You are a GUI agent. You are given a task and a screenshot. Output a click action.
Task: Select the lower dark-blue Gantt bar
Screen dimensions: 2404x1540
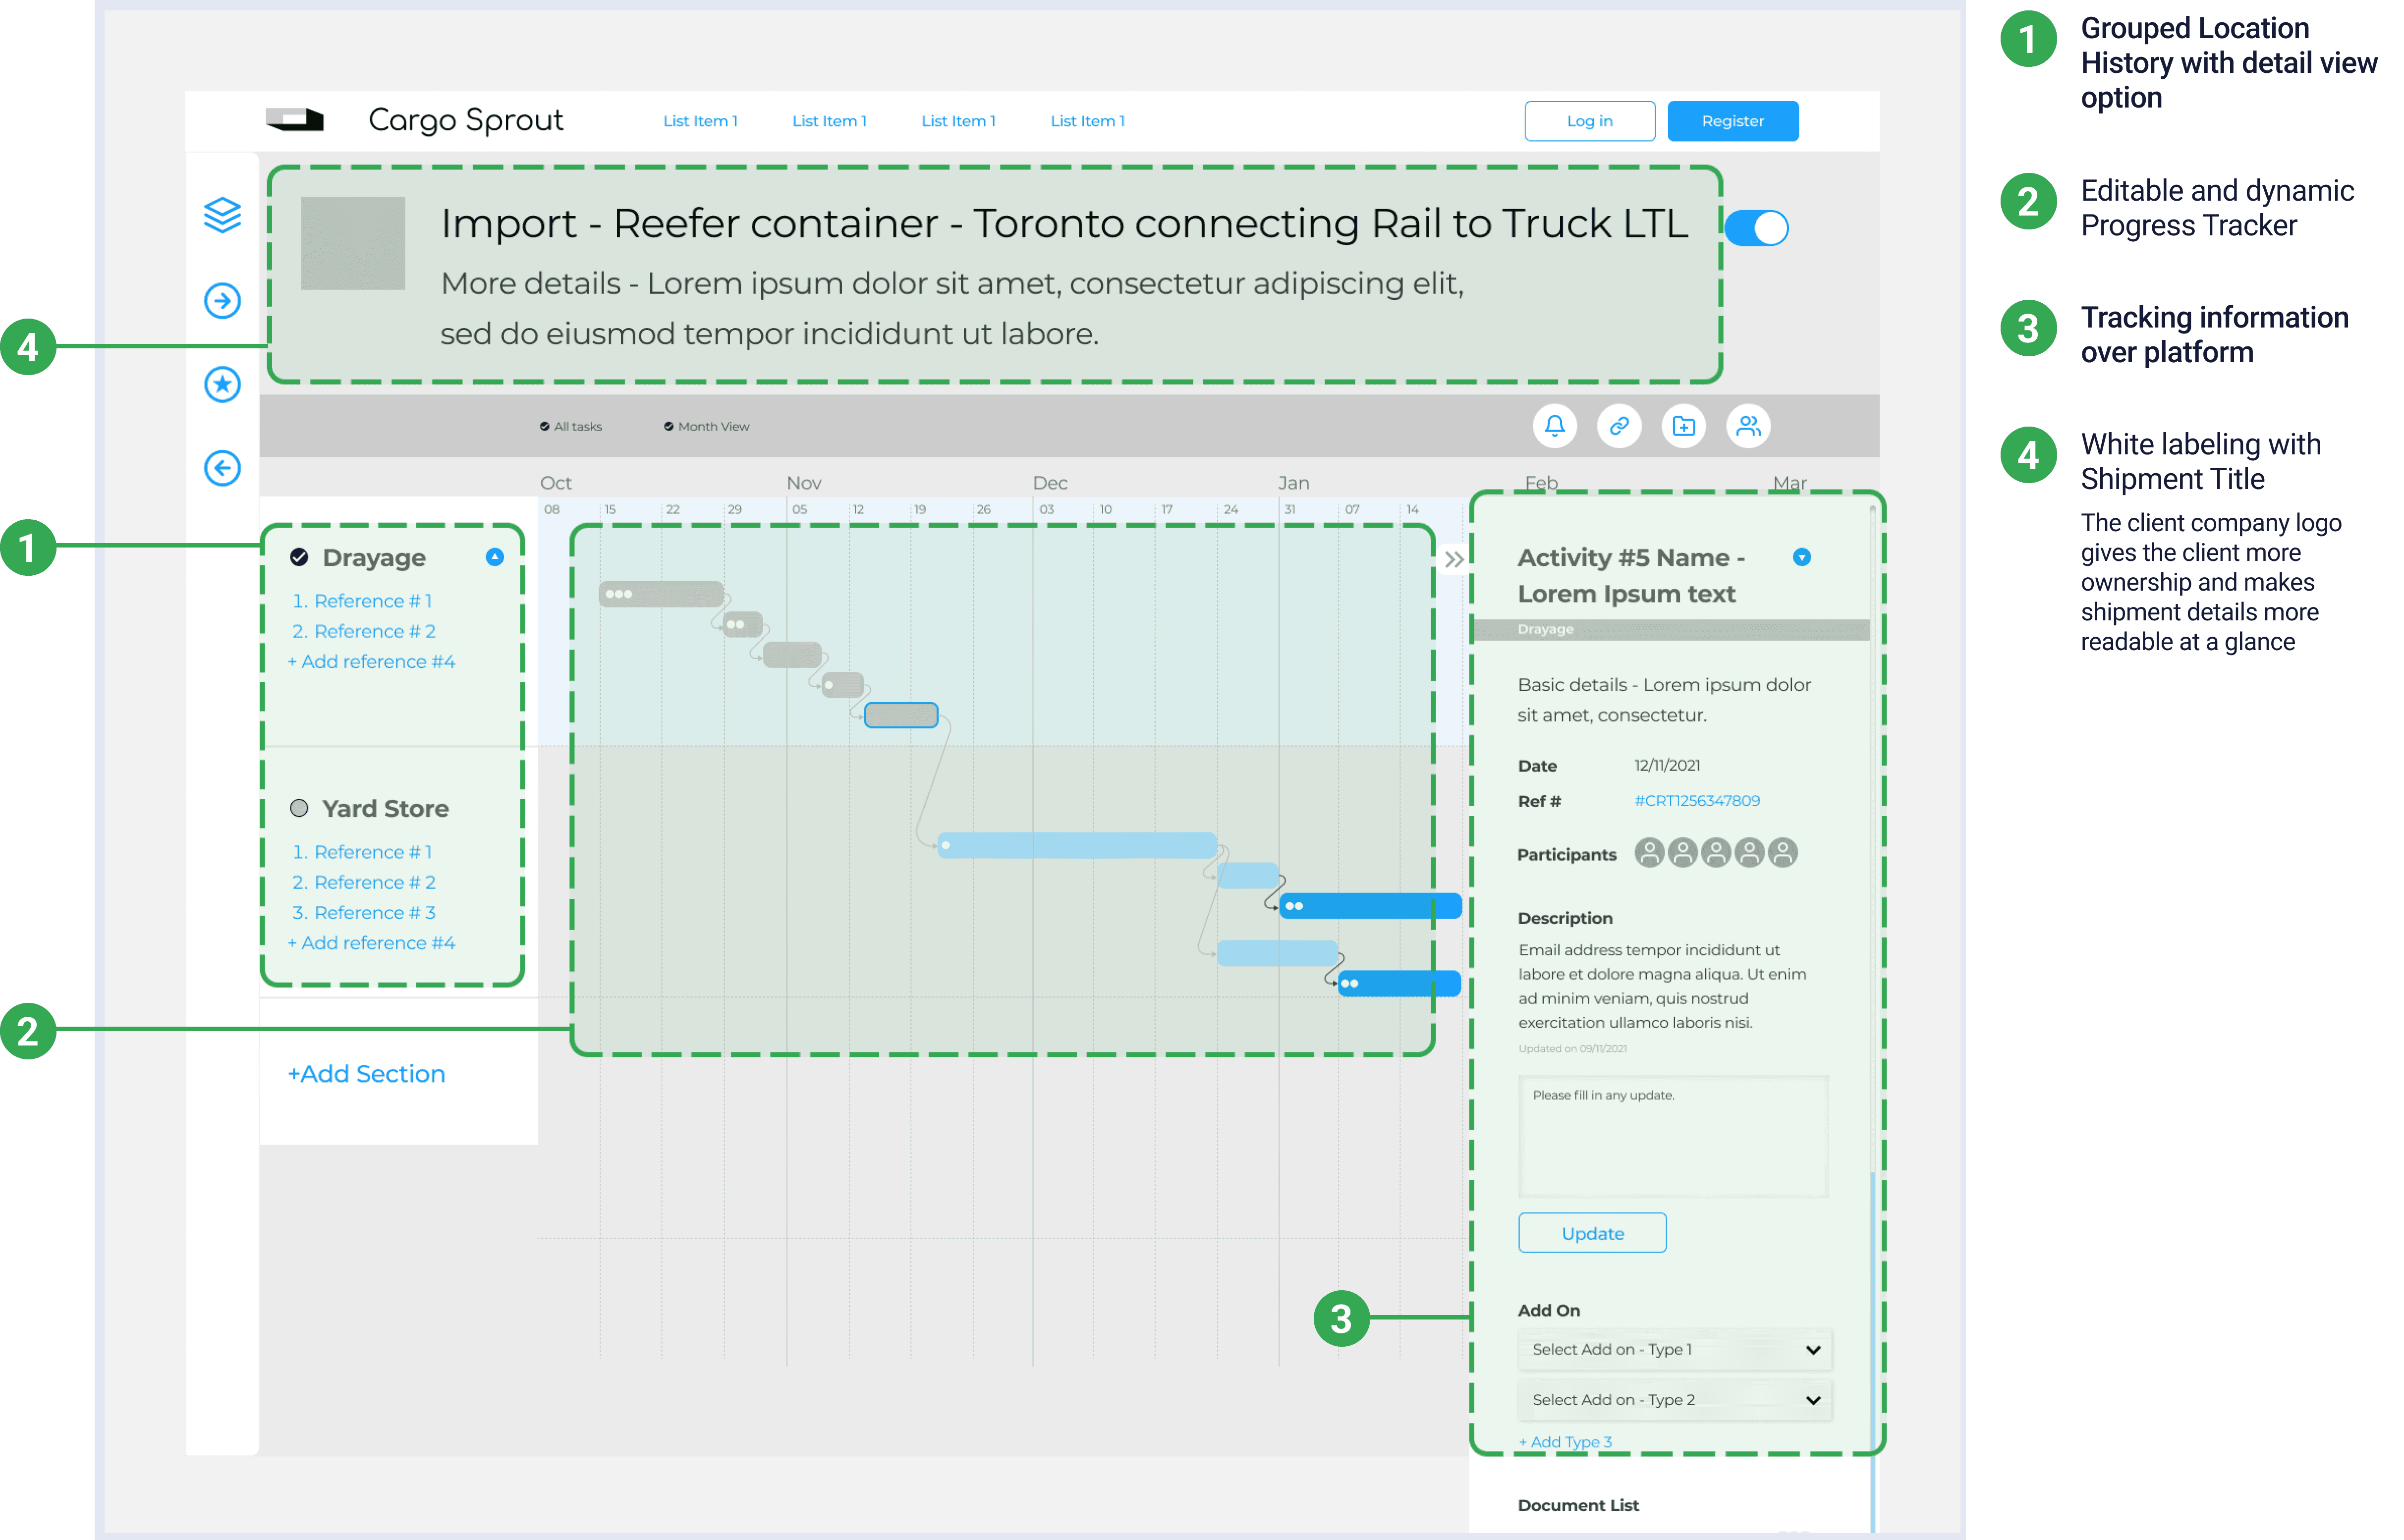[1399, 983]
